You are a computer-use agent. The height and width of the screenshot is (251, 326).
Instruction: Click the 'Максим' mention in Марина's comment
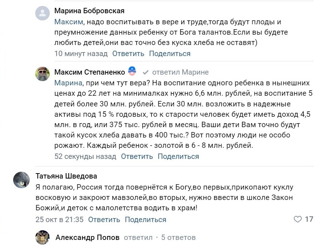tap(69, 22)
